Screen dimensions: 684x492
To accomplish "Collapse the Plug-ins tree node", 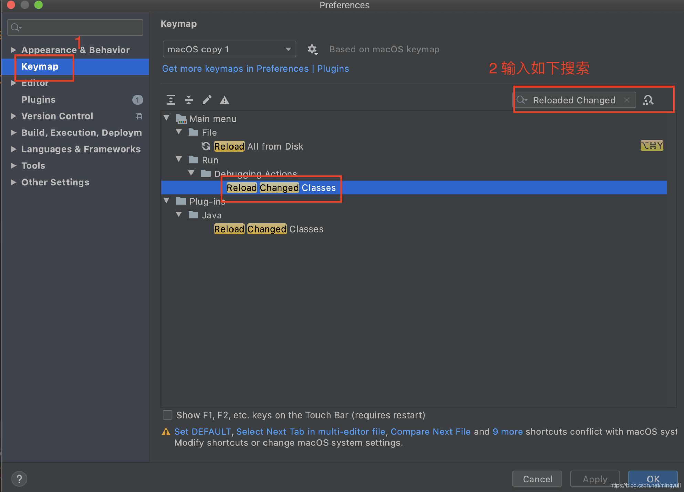I will pos(167,201).
